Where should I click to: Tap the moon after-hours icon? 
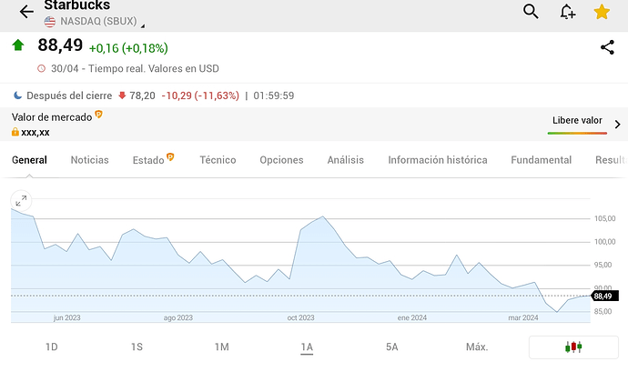tap(17, 96)
